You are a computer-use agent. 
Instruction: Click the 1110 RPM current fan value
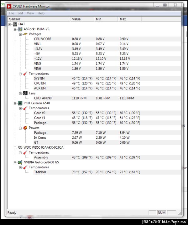click(79, 98)
